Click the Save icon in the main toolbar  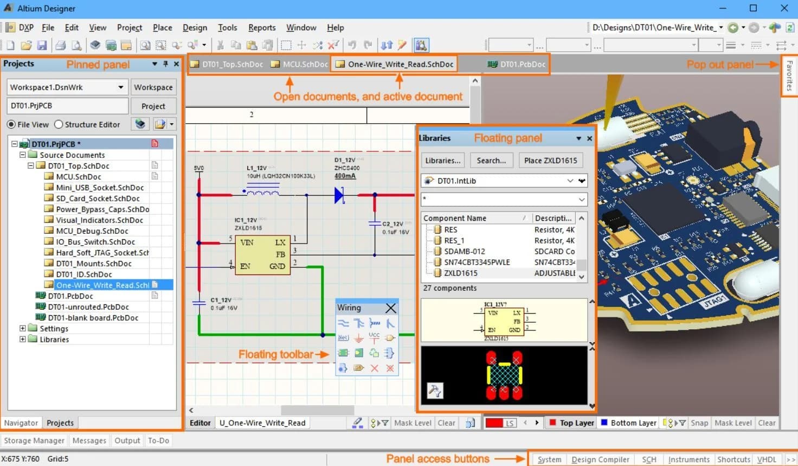42,45
